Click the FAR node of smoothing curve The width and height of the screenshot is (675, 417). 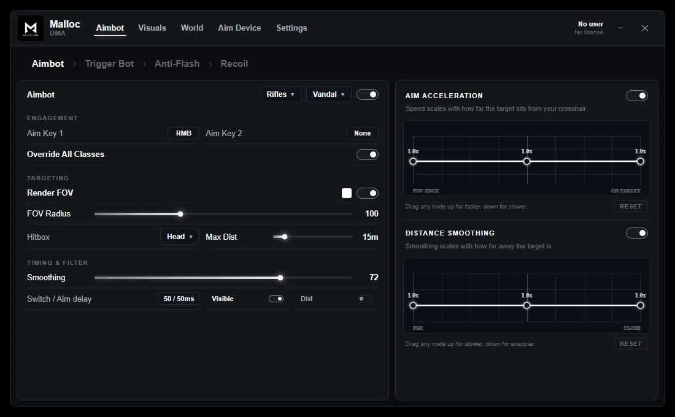click(x=413, y=305)
